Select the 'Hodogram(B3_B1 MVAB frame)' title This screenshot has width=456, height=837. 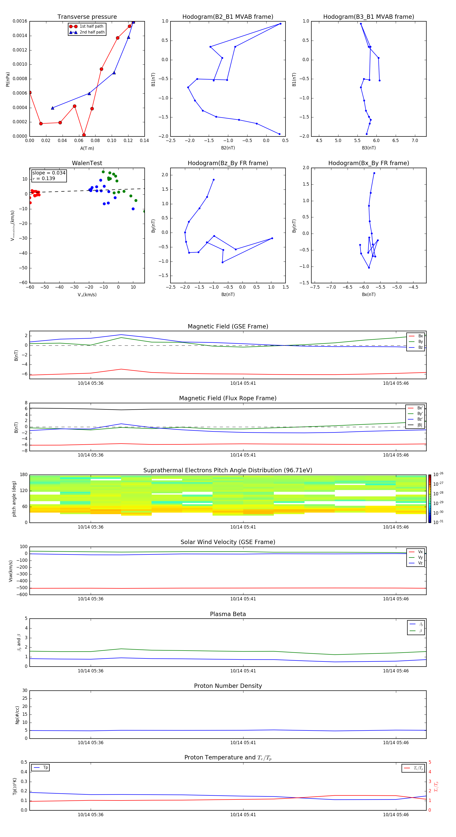(369, 17)
